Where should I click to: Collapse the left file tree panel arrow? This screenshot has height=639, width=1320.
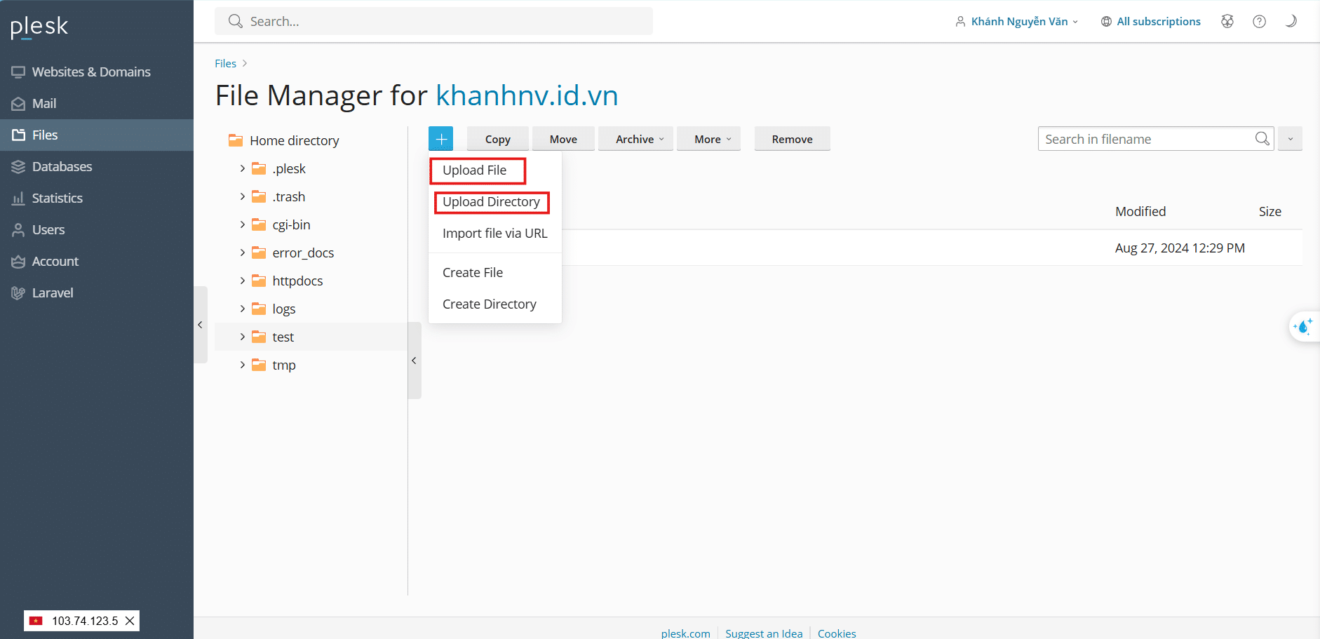click(413, 360)
